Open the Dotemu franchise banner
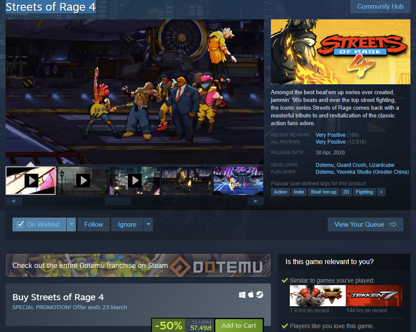The image size is (416, 332). pyautogui.click(x=138, y=265)
